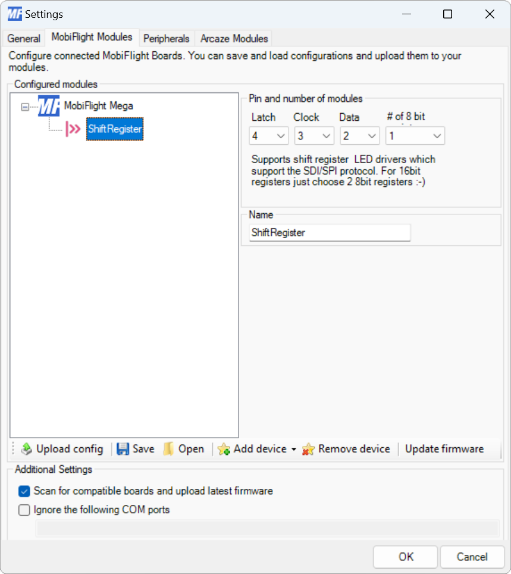Click the Add device green star icon
The image size is (511, 574).
(x=224, y=449)
